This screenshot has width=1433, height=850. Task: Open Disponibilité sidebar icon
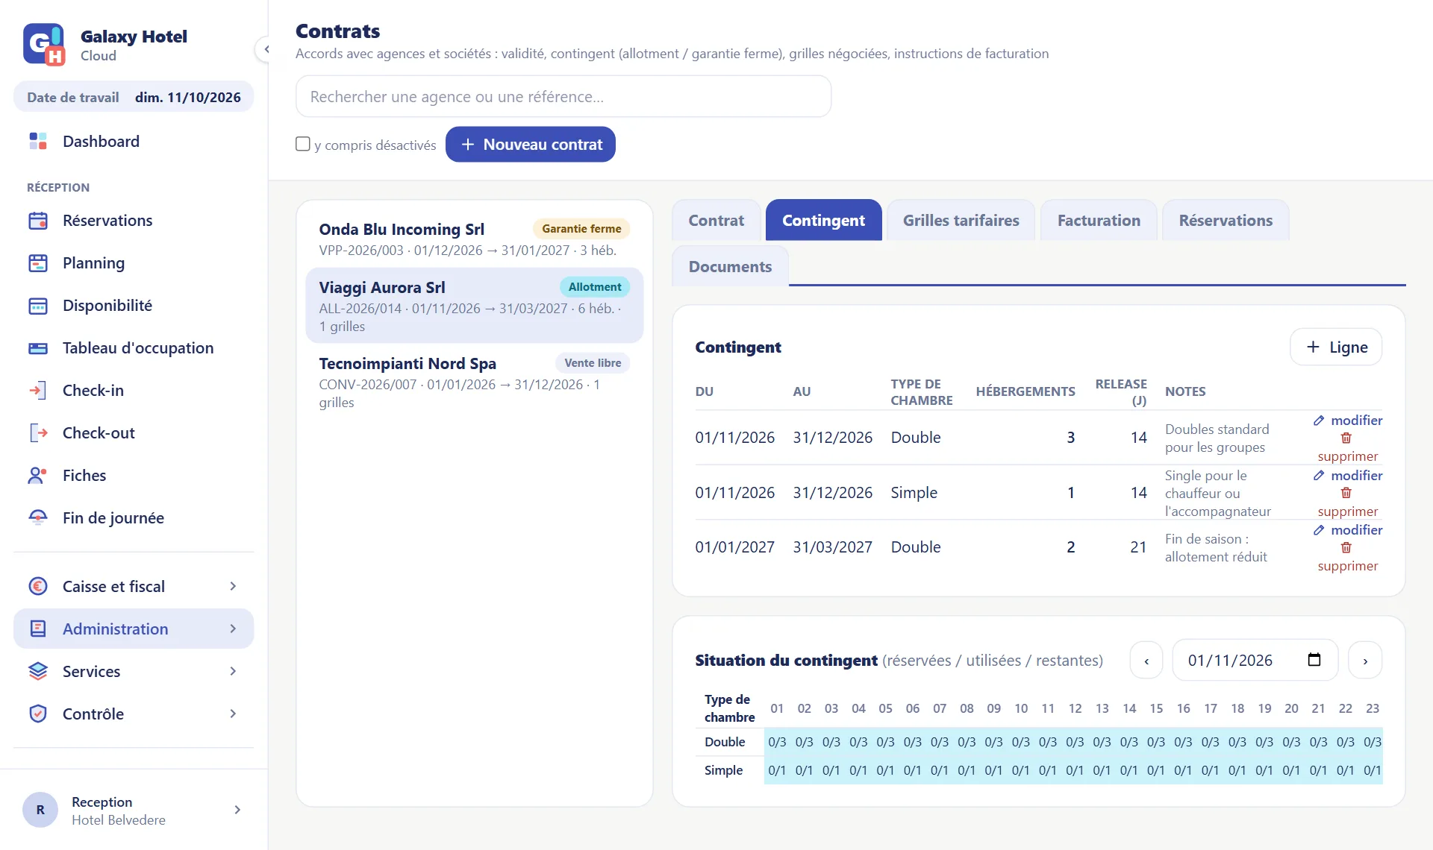pyautogui.click(x=38, y=306)
